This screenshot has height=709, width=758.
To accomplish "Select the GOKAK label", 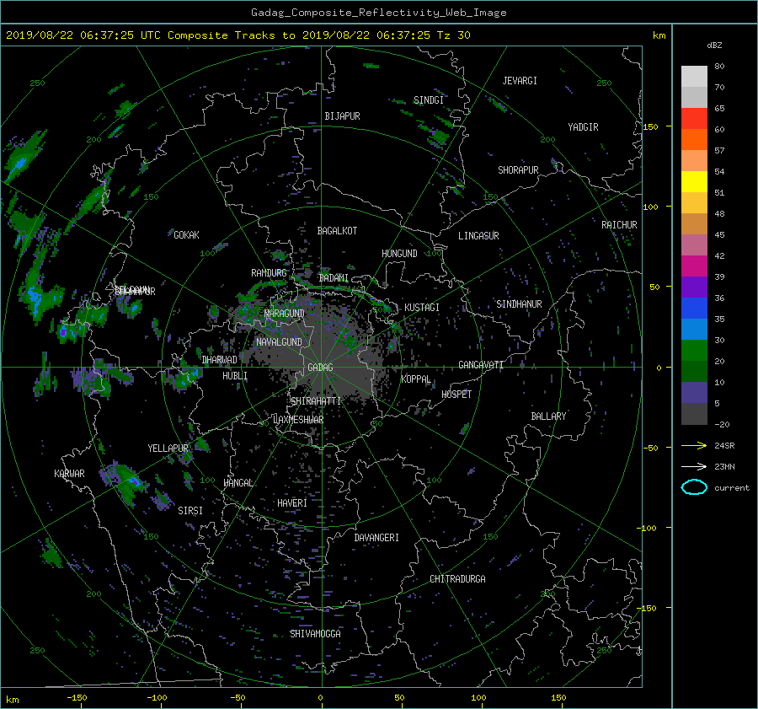I will tap(187, 235).
